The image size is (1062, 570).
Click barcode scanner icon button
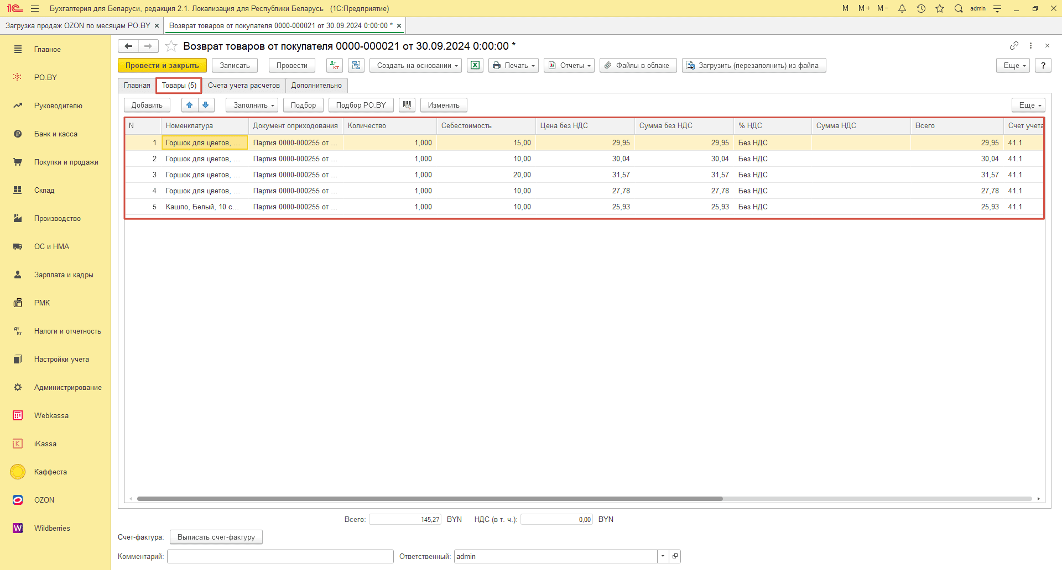click(x=407, y=105)
